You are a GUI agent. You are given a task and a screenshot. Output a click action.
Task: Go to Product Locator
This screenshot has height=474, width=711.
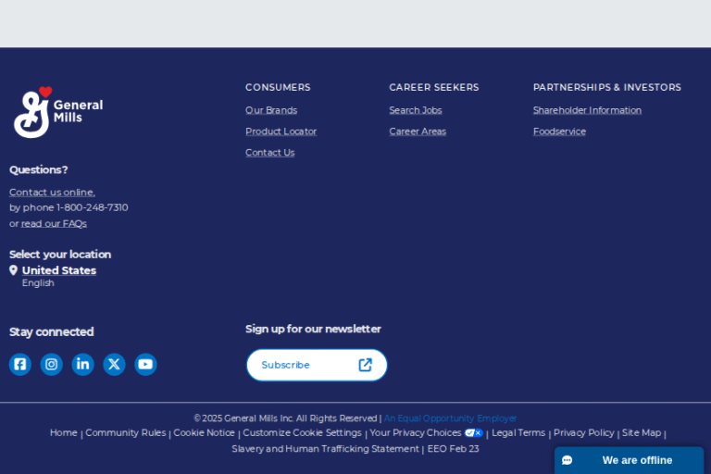(x=281, y=131)
